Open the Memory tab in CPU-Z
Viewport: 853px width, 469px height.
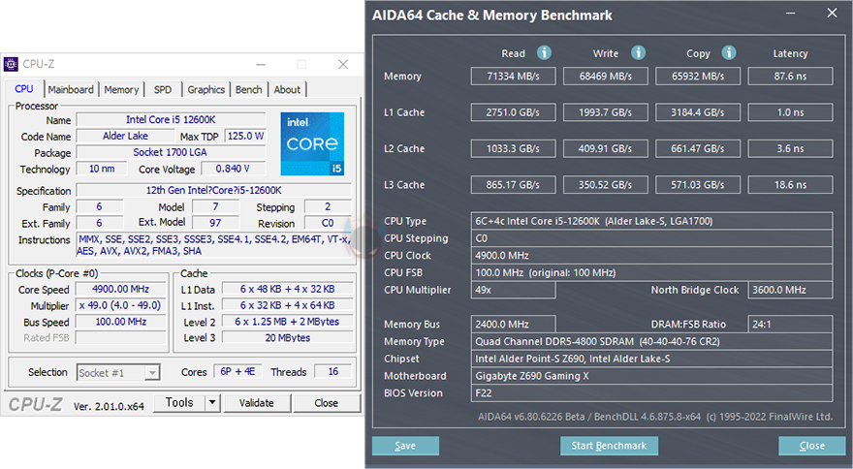pos(121,90)
